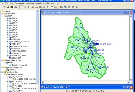135x92 pixels.
Task: Click the 06A_04 subbasin icon on map
Action: coord(101,67)
